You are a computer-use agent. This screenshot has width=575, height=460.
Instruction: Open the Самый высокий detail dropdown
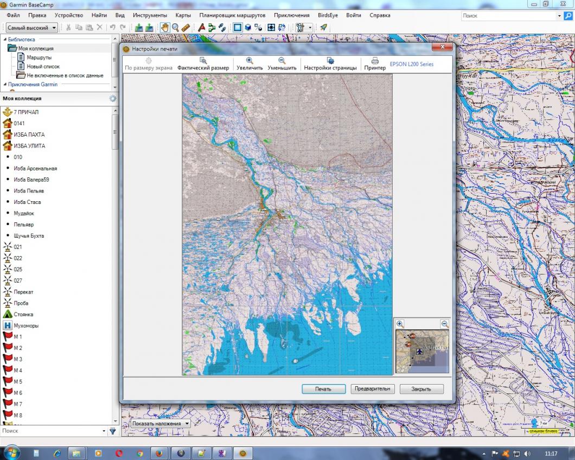click(x=32, y=27)
